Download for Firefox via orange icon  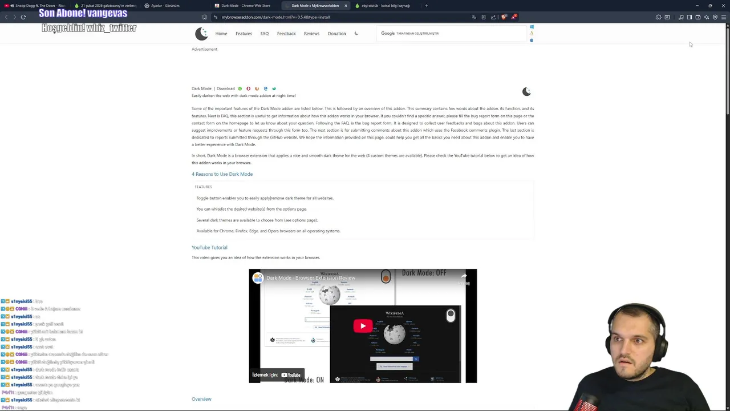click(257, 88)
